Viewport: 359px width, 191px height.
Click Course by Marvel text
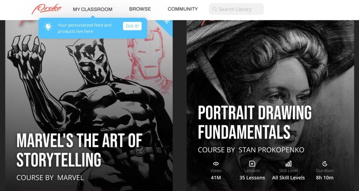click(50, 177)
